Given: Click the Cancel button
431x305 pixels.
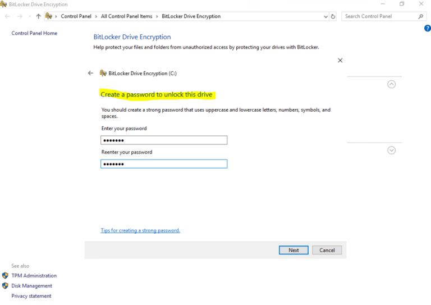Looking at the screenshot, I should 327,250.
